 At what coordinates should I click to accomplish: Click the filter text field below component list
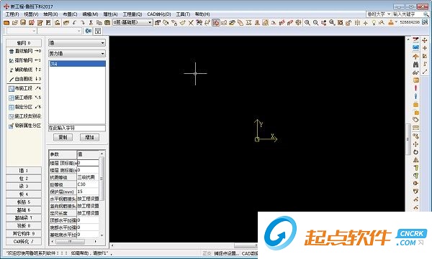[x=77, y=128]
